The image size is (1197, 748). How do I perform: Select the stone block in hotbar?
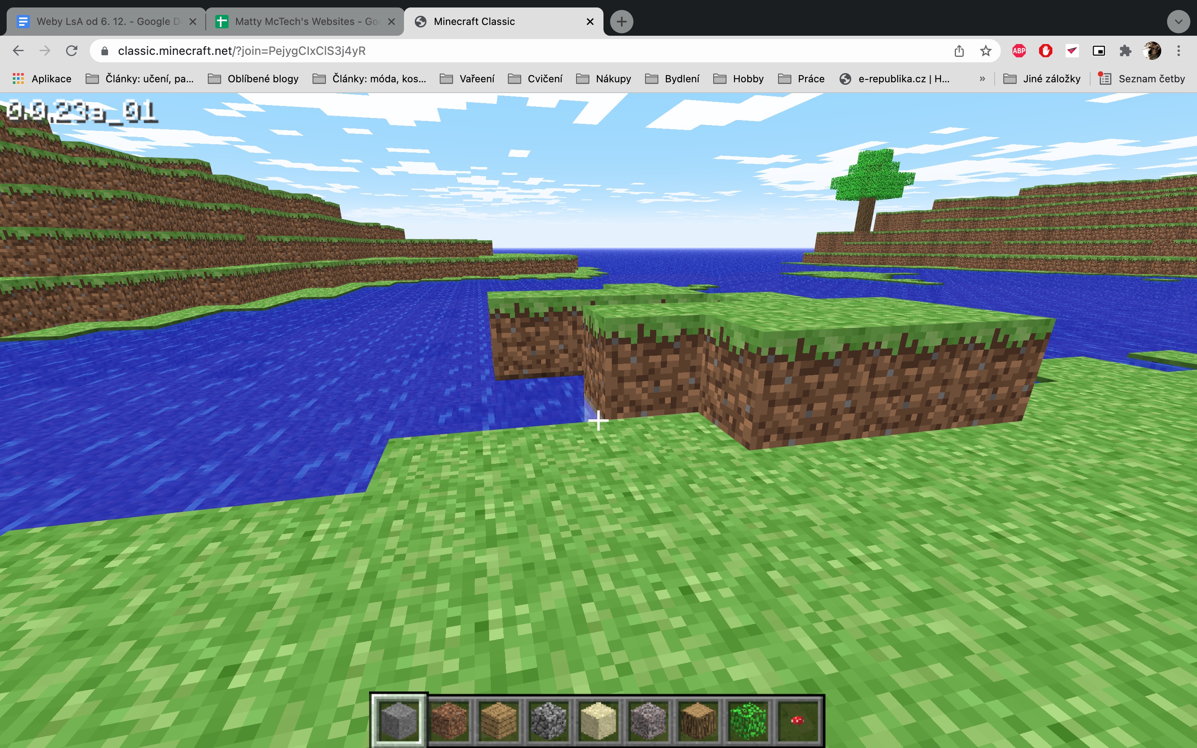(399, 720)
